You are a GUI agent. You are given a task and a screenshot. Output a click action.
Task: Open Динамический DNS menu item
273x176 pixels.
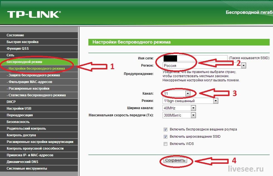coord(39,162)
